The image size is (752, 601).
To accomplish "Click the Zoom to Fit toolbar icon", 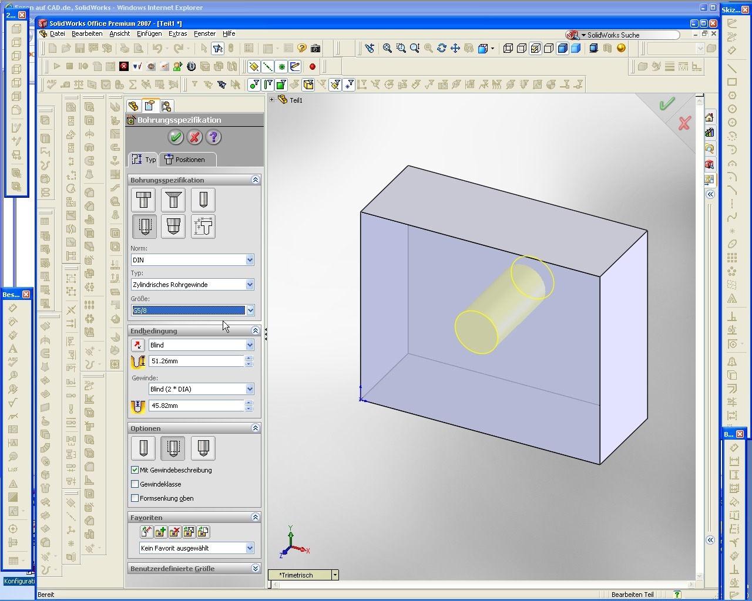I will [387, 49].
